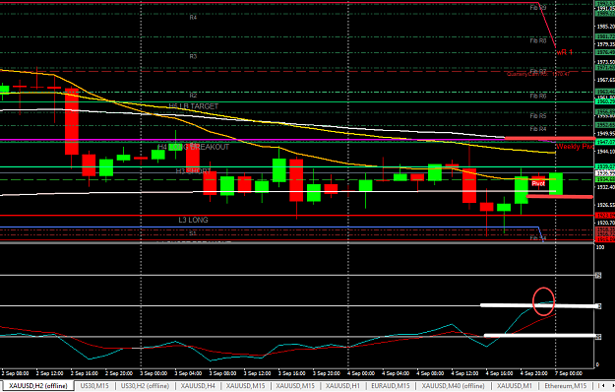The image size is (615, 392).
Task: Click the '4 Sep 12:00' time axis label
Action: pyautogui.click(x=464, y=373)
